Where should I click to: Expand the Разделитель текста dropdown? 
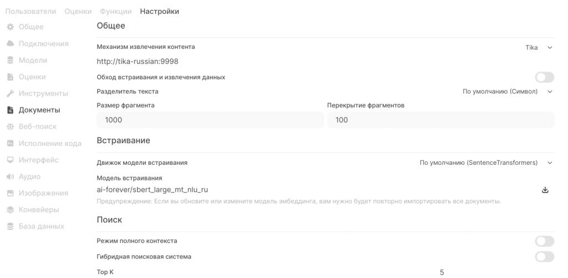tap(508, 92)
